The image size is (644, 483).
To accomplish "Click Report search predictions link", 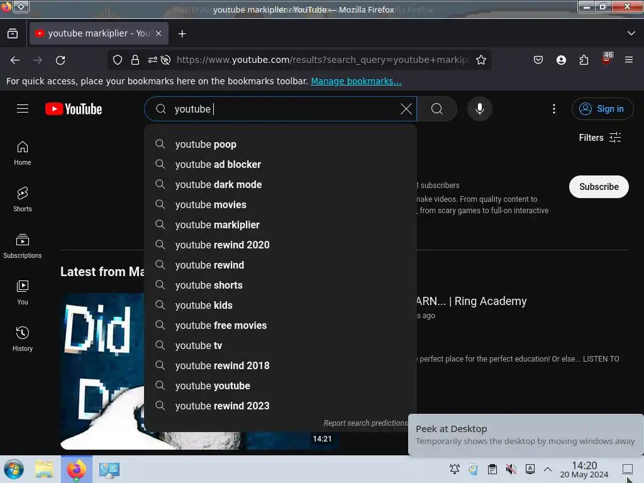I will [x=365, y=423].
